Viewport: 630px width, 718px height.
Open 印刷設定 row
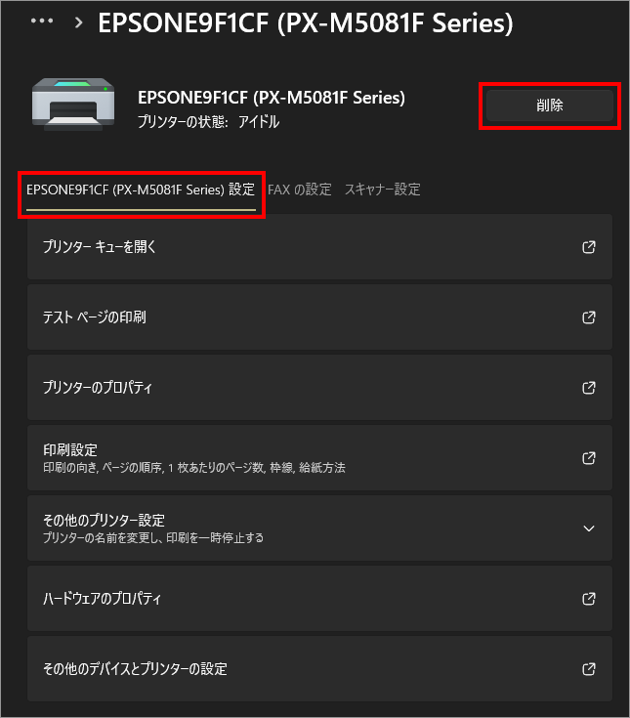point(319,458)
